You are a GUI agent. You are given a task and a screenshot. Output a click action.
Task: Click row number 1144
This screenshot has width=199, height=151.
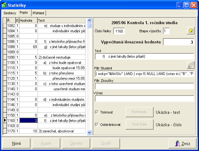click(11, 99)
